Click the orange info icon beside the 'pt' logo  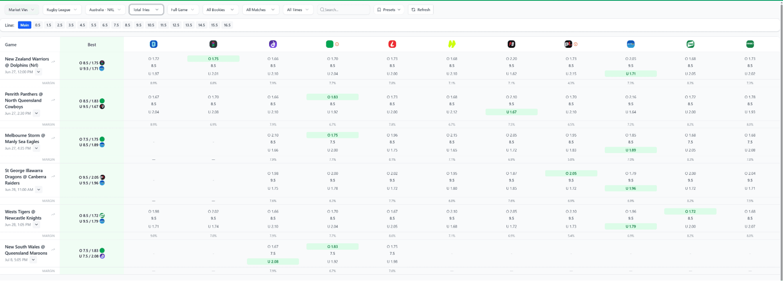575,44
